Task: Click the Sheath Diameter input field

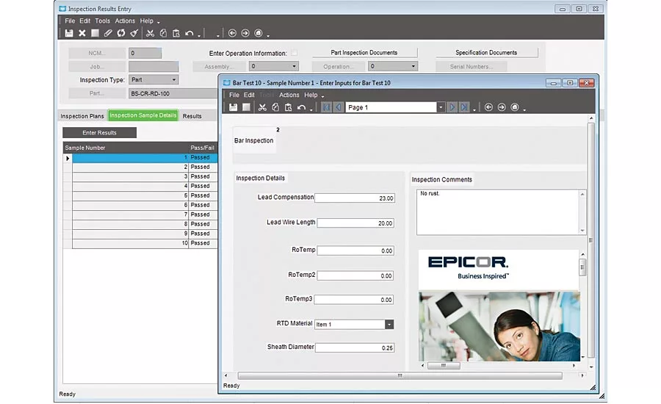Action: (355, 348)
